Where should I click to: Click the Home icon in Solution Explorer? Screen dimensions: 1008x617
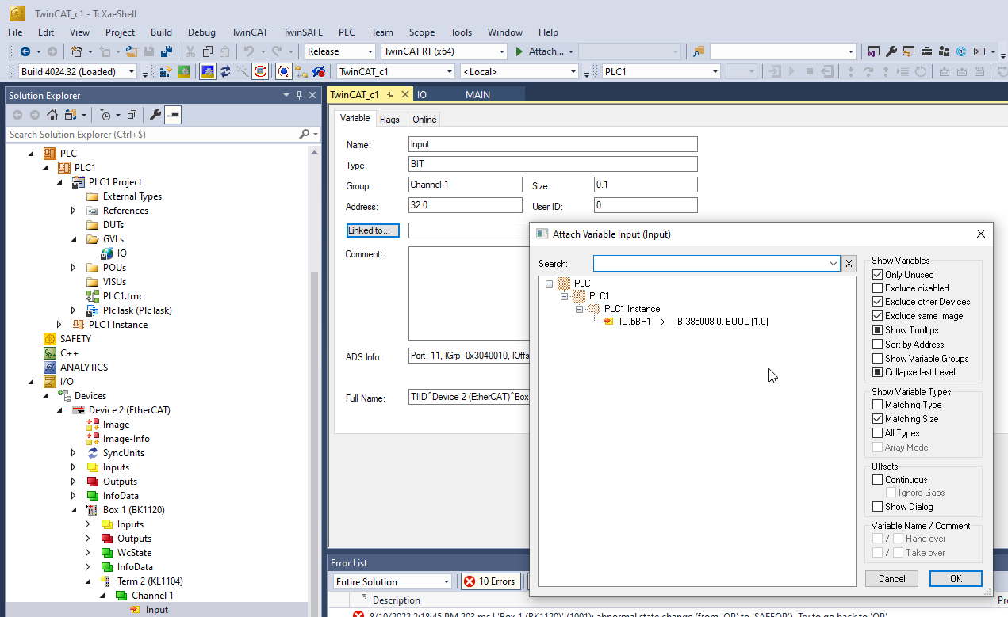point(52,115)
